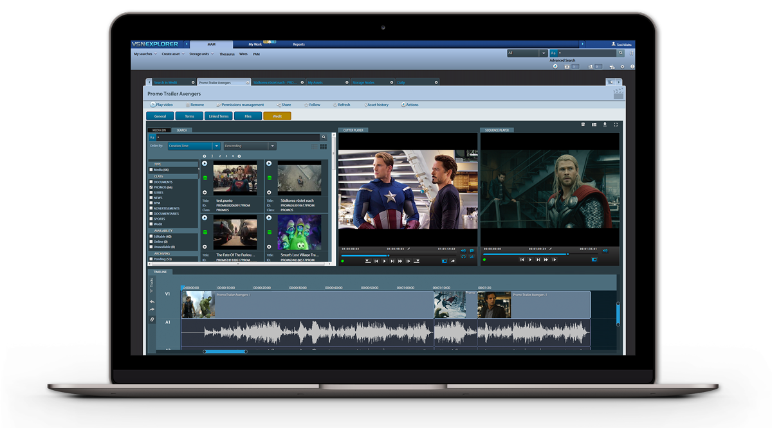Check the NEWS class filter
The height and width of the screenshot is (428, 772).
pyautogui.click(x=151, y=198)
